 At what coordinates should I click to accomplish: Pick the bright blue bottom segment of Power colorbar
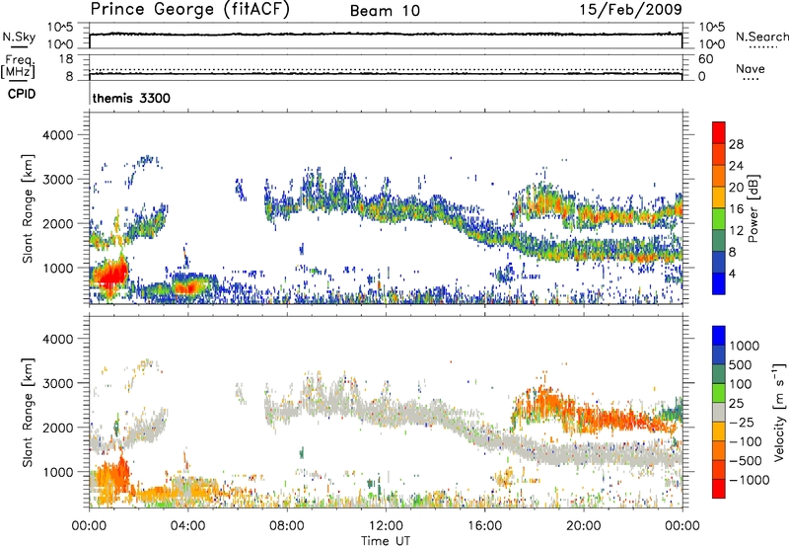click(719, 284)
